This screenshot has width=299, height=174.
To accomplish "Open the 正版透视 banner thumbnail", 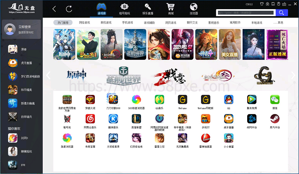I will tap(277, 45).
